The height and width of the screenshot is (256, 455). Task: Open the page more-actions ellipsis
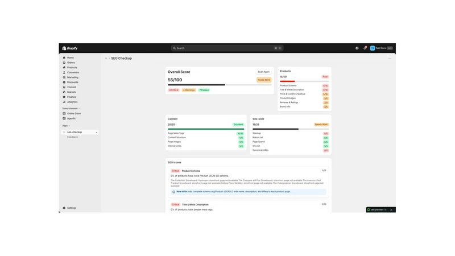point(390,59)
